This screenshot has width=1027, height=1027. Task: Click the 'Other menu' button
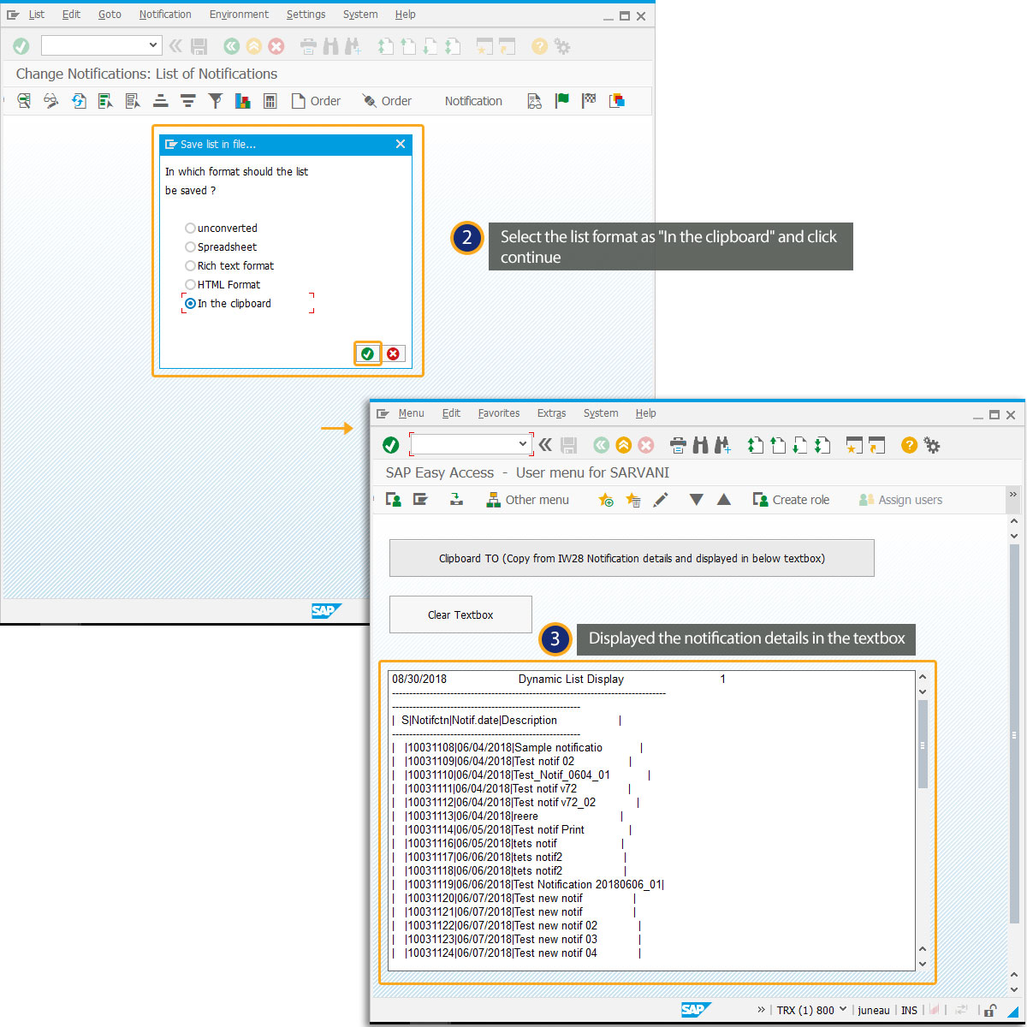pyautogui.click(x=527, y=500)
